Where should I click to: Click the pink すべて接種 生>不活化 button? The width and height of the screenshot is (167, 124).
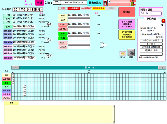coord(127,24)
